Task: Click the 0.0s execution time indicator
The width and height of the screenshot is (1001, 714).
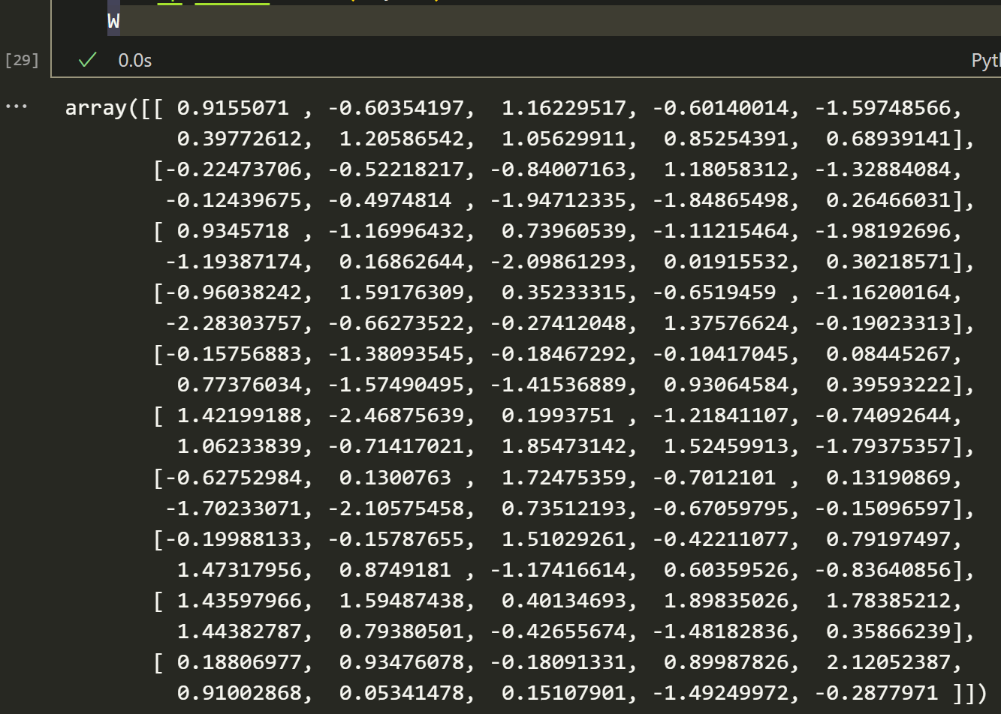Action: (x=134, y=61)
